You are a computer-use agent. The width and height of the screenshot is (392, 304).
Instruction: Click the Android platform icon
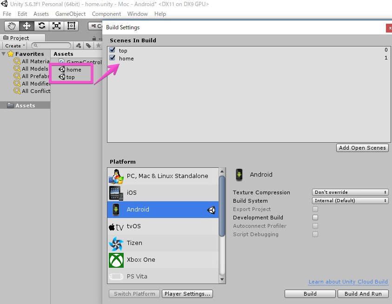pos(115,210)
